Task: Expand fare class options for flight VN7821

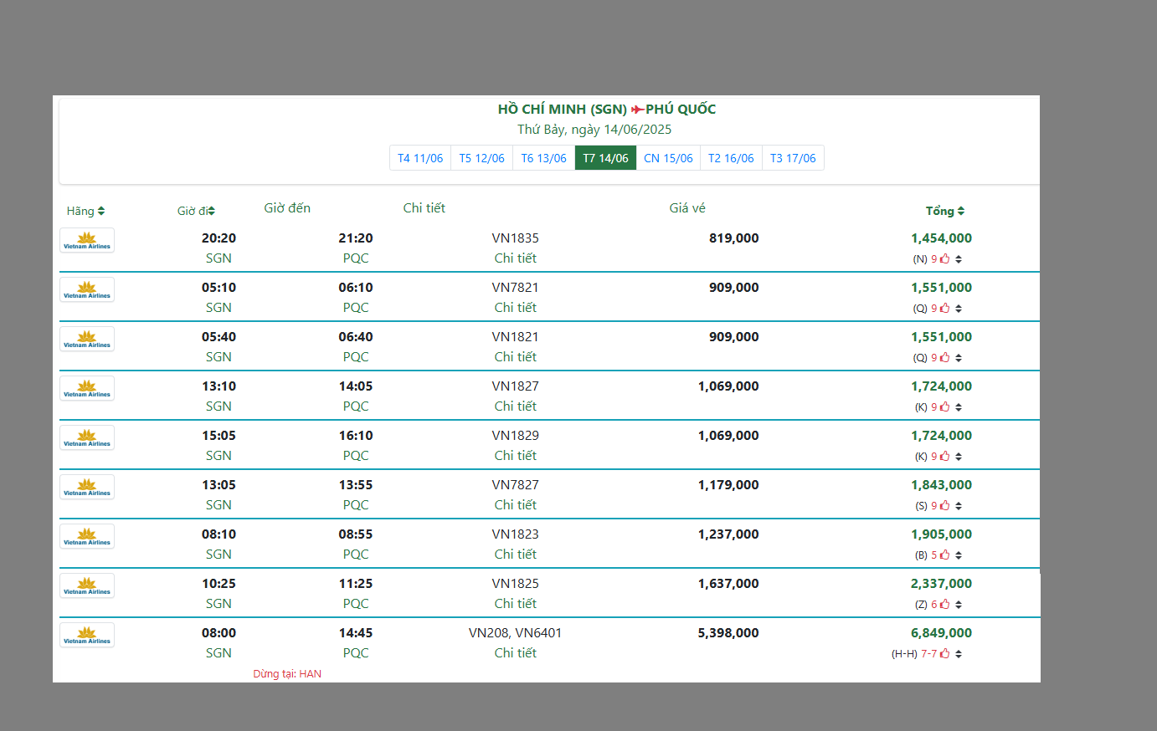Action: point(959,309)
